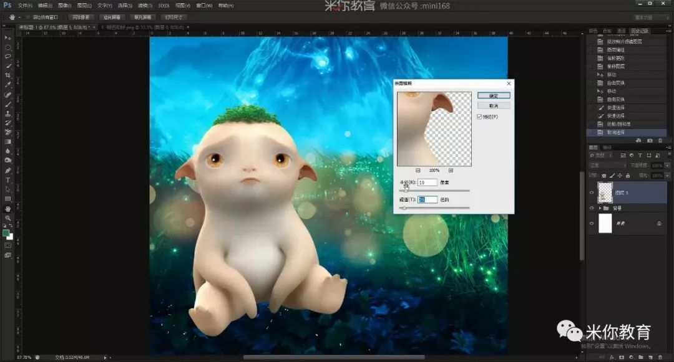Change screen mode from toolbox
674x362 pixels.
[7, 255]
